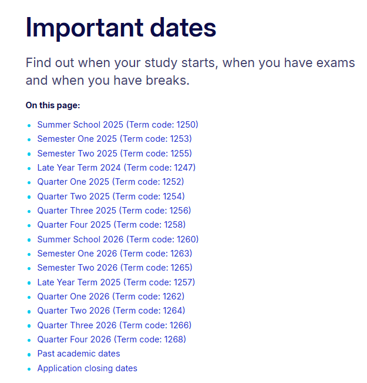Open Summer School 2026 term link
This screenshot has width=367, height=383.
point(117,239)
